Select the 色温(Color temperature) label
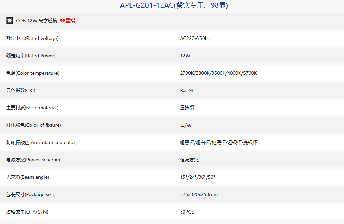Image resolution: width=344 pixels, height=224 pixels. point(33,73)
